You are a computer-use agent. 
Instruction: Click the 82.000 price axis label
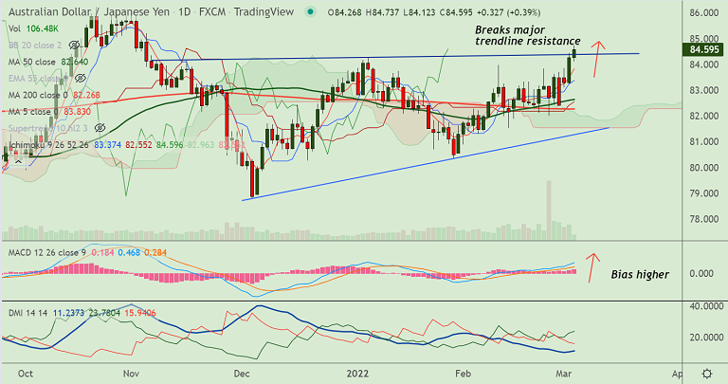[x=704, y=116]
